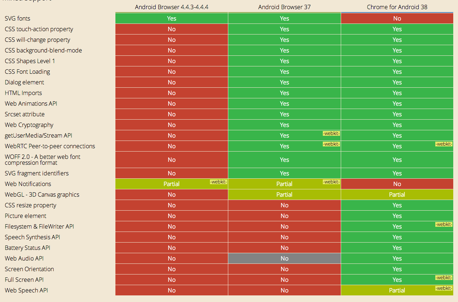The image size is (458, 302).
Task: Click SVG fonts 'No' cell under Chrome for Android 38
Action: pyautogui.click(x=397, y=18)
